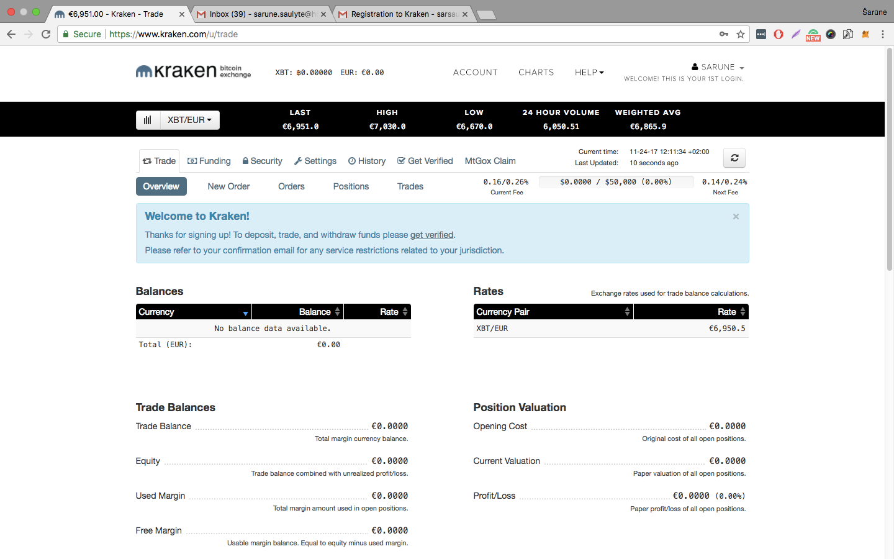Screen dimensions: 894x559
Task: Click the copy link document extension icon
Action: pyautogui.click(x=848, y=34)
